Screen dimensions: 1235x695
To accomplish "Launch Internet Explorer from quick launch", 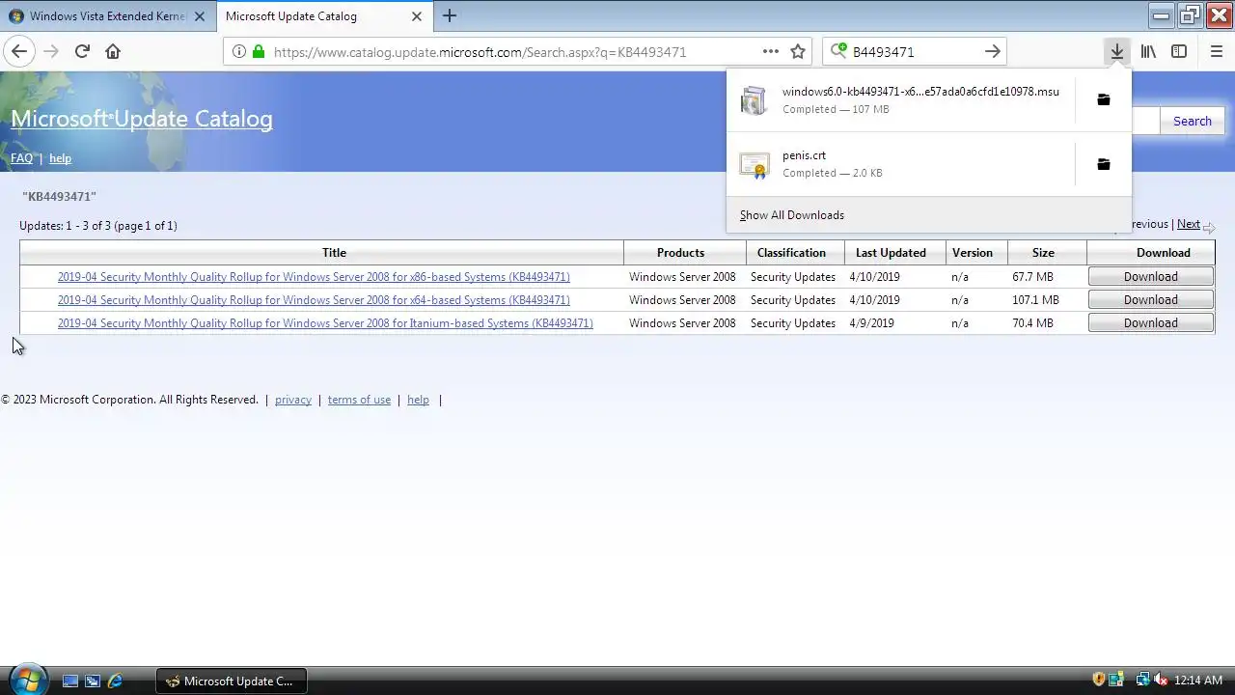I will click(115, 681).
